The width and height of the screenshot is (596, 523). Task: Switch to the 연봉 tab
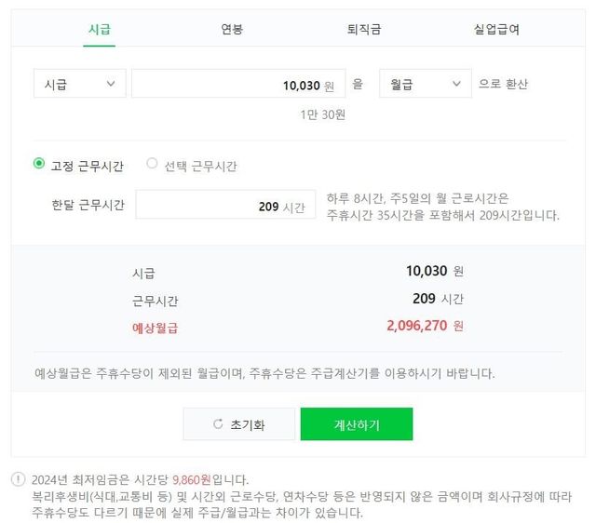(232, 29)
